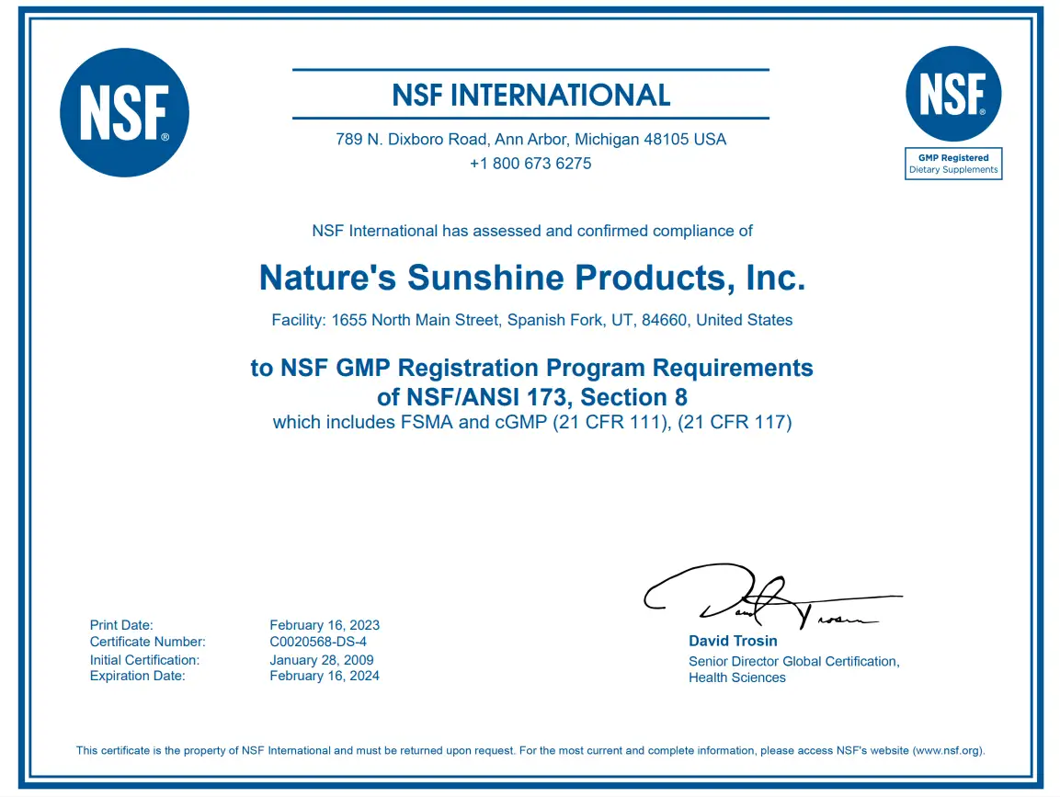Select the GMP Registered Dietary Supplements badge
This screenshot has width=1060, height=797.
(953, 164)
